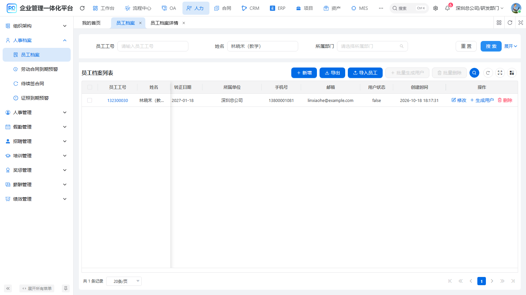The image size is (526, 295).
Task: Select 劳动合同到期预警 in the sidebar
Action: coord(36,69)
